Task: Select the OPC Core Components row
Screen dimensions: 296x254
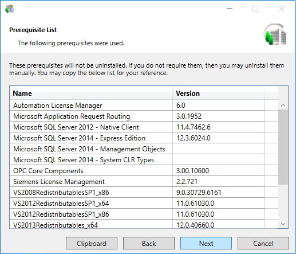Action: (x=144, y=171)
